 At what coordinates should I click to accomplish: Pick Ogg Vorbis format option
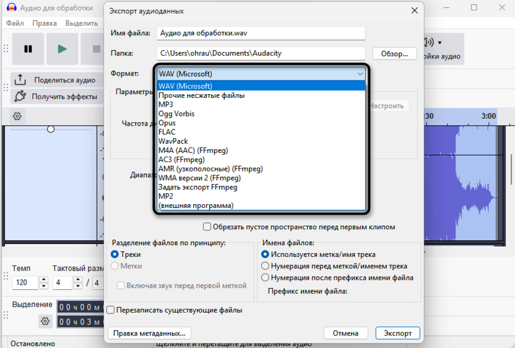[x=261, y=114]
